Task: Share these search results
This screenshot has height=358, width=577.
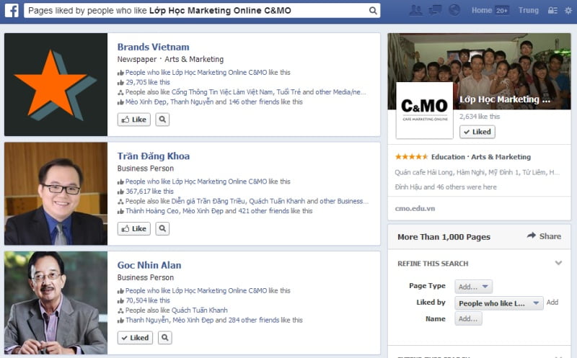Action: click(544, 236)
